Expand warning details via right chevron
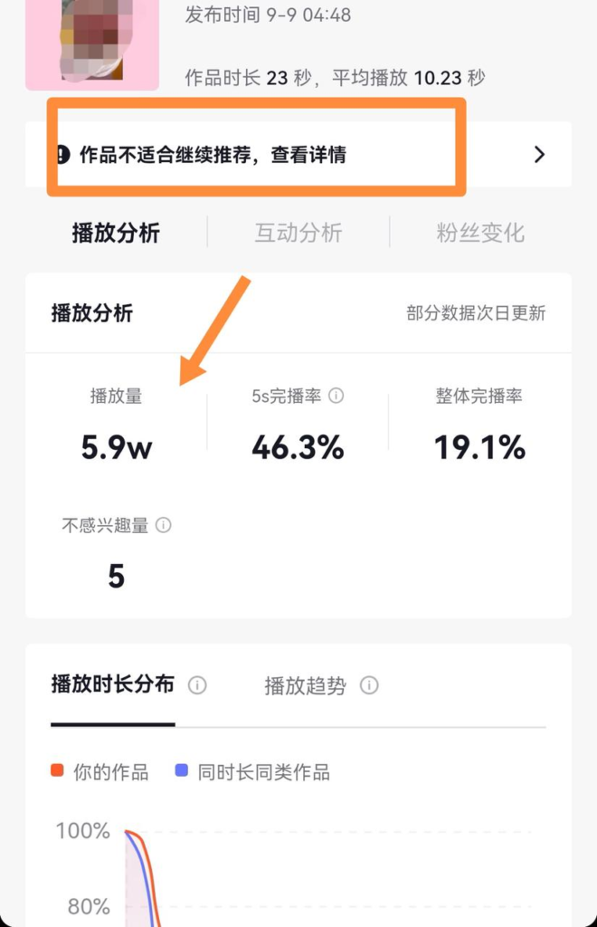 click(x=539, y=154)
